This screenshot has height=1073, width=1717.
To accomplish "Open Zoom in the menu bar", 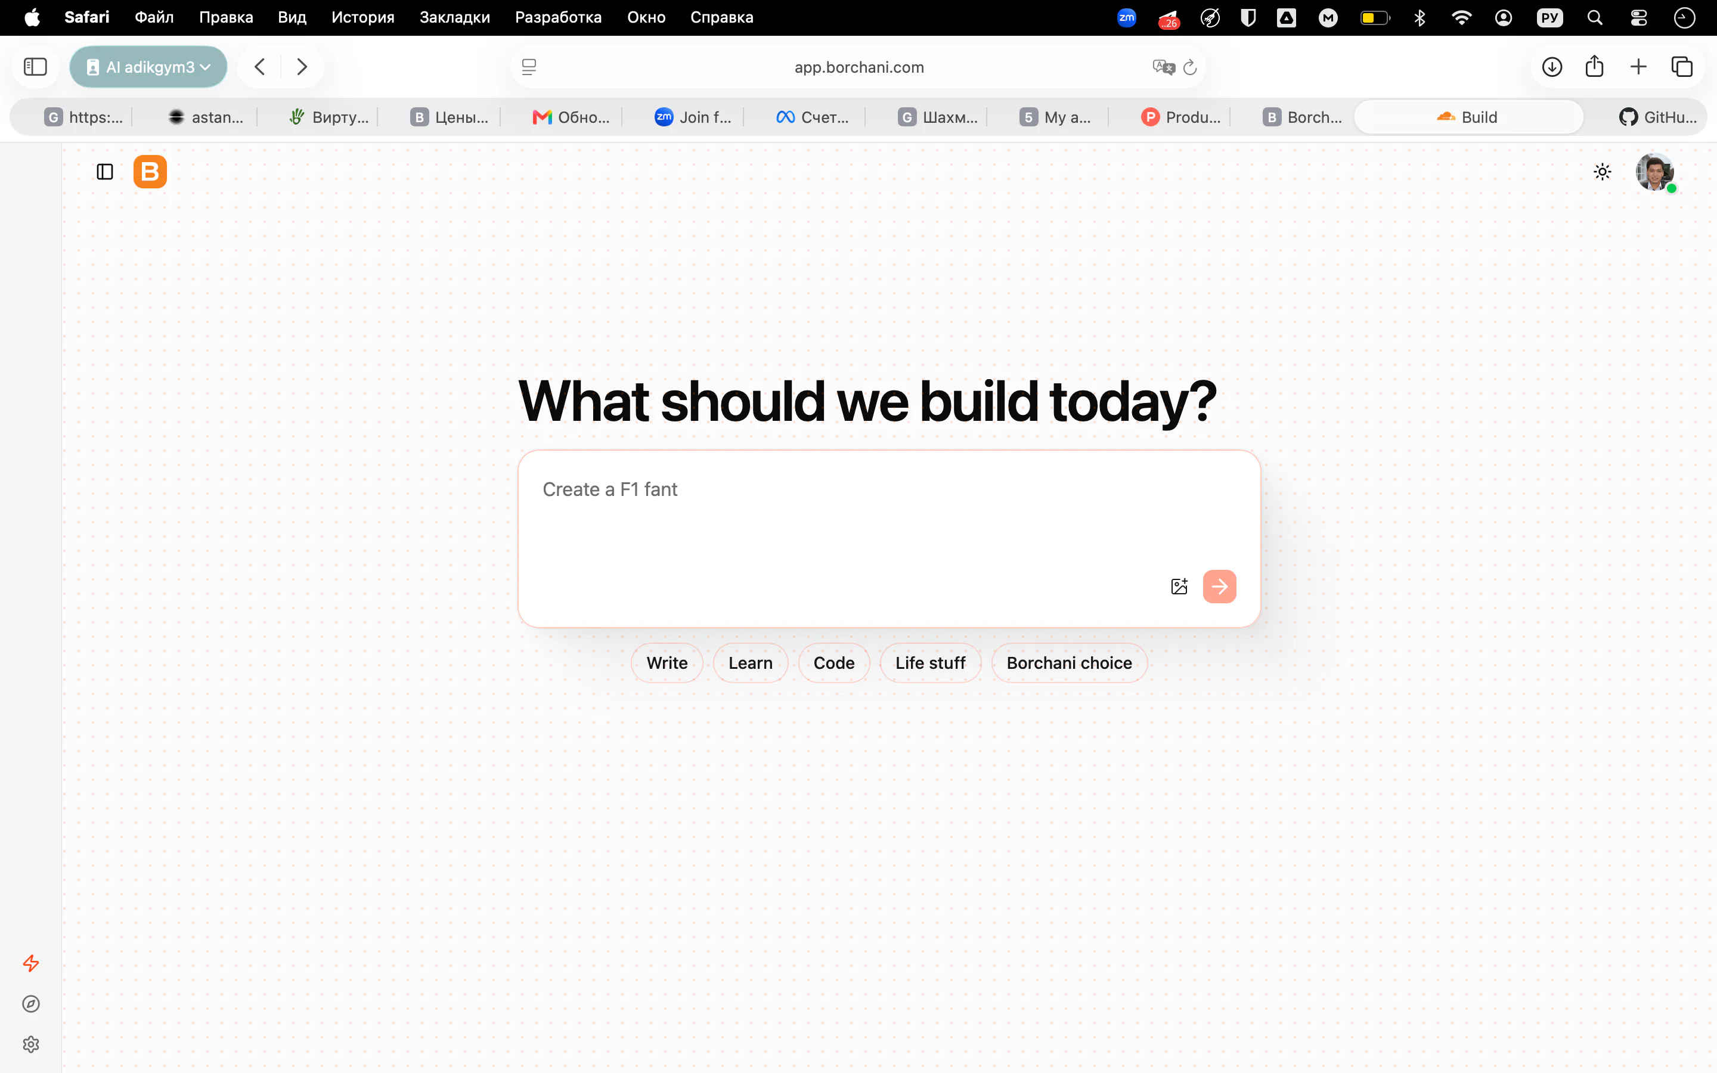I will tap(1126, 17).
